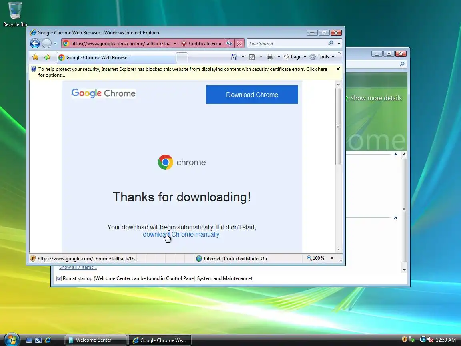Click the 100% zoom level button
The image size is (461, 346).
coord(316,258)
